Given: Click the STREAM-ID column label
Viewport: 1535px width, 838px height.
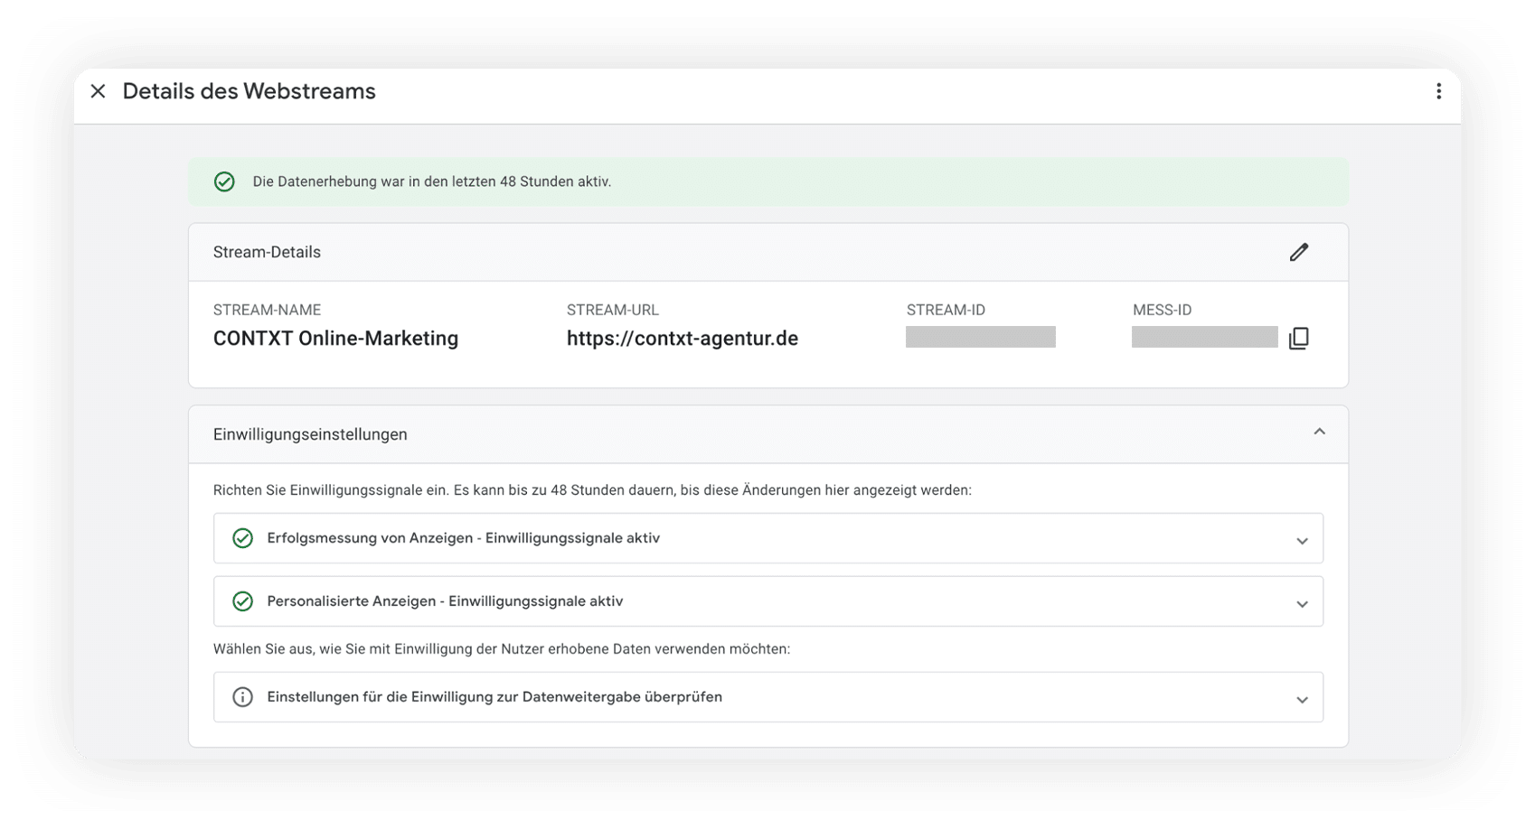Looking at the screenshot, I should tap(946, 310).
